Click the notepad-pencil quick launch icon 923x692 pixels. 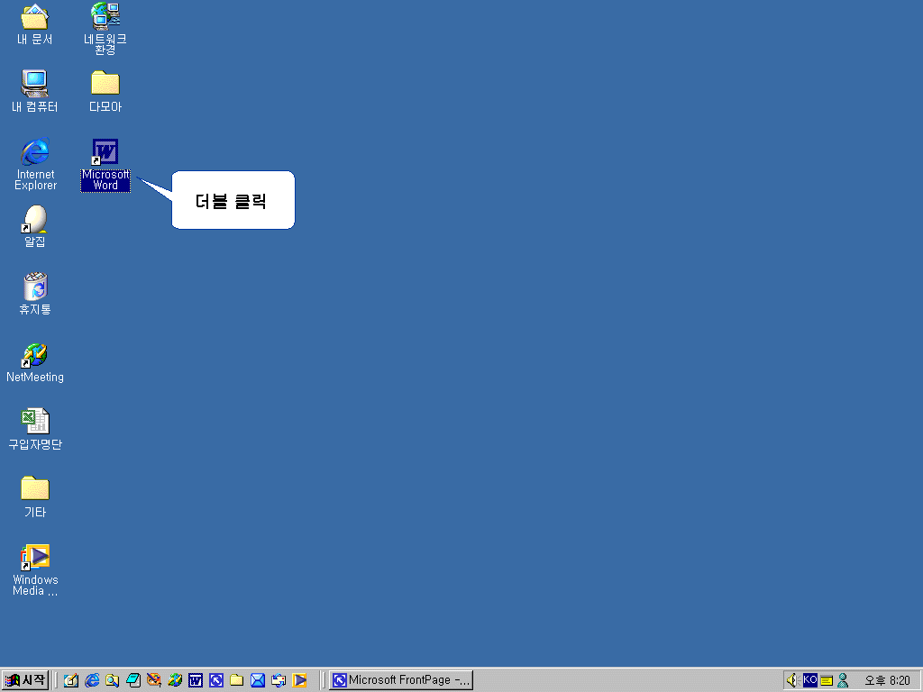coord(71,680)
